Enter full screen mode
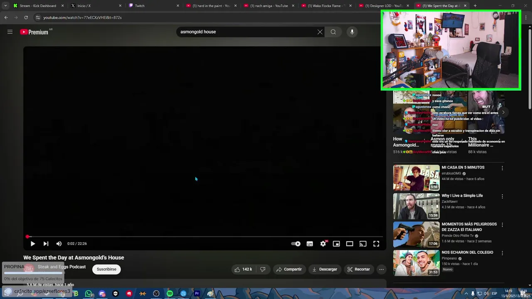 click(376, 244)
